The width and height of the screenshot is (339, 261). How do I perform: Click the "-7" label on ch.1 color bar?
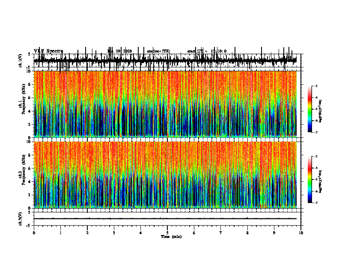[x=316, y=132]
